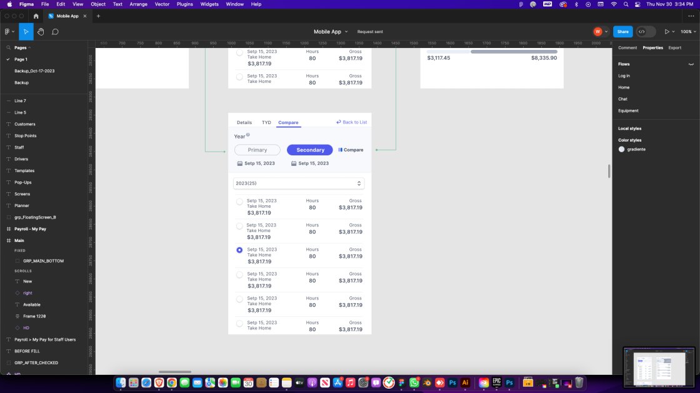Image resolution: width=700 pixels, height=393 pixels.
Task: Click the Back to List link
Action: click(x=352, y=122)
